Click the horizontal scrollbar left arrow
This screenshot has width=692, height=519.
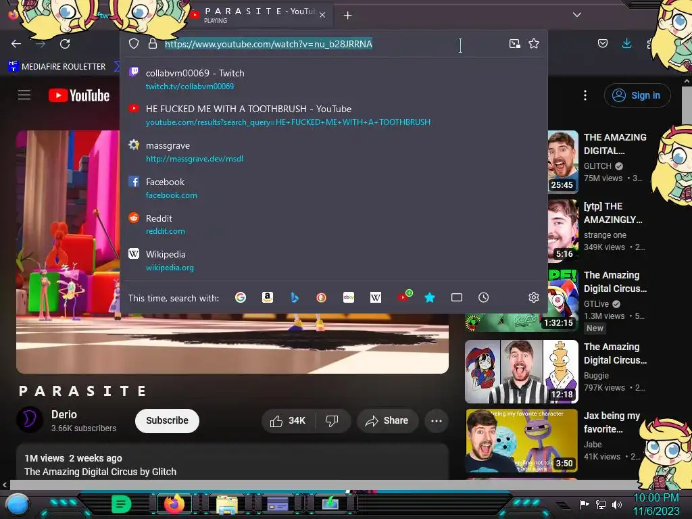point(5,485)
